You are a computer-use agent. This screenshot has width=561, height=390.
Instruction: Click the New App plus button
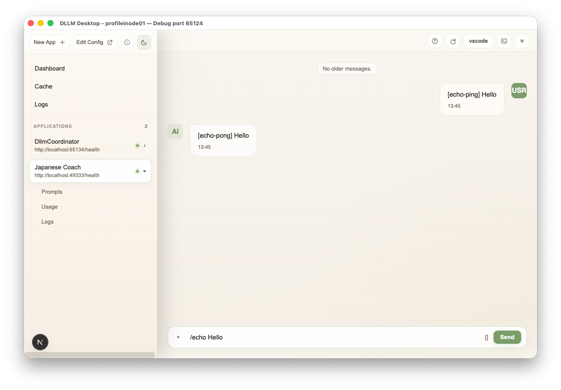pos(50,42)
